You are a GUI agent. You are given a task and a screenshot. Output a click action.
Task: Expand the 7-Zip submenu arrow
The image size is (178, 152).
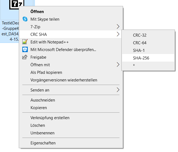click(x=118, y=27)
